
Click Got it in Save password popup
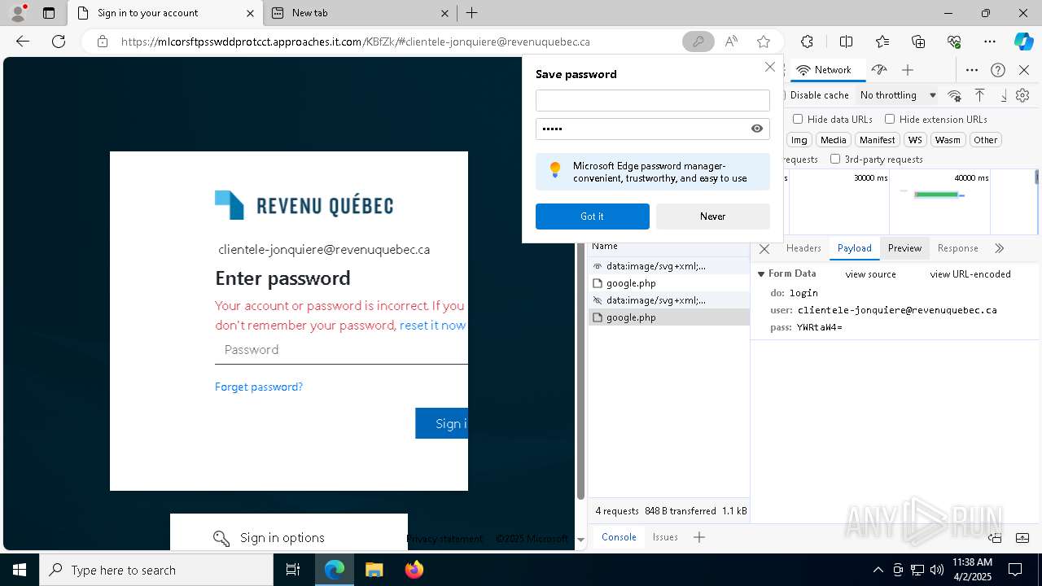coord(592,216)
